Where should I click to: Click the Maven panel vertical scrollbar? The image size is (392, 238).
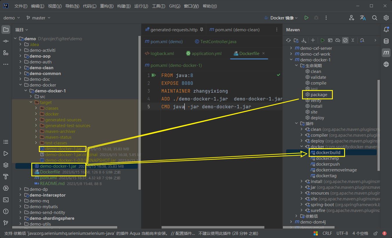pyautogui.click(x=378, y=125)
